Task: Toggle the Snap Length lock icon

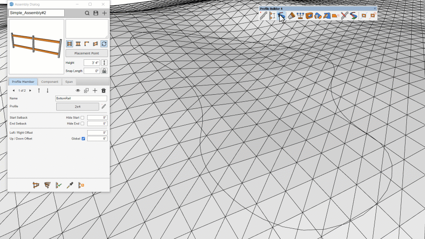Action: (x=104, y=71)
